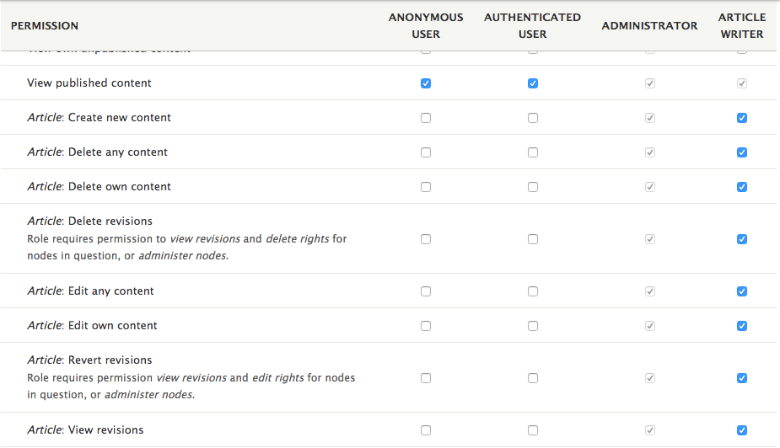Click the Administrator column header
Viewport: 780px width, 448px height.
649,26
